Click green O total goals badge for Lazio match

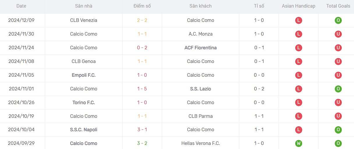tap(338, 89)
